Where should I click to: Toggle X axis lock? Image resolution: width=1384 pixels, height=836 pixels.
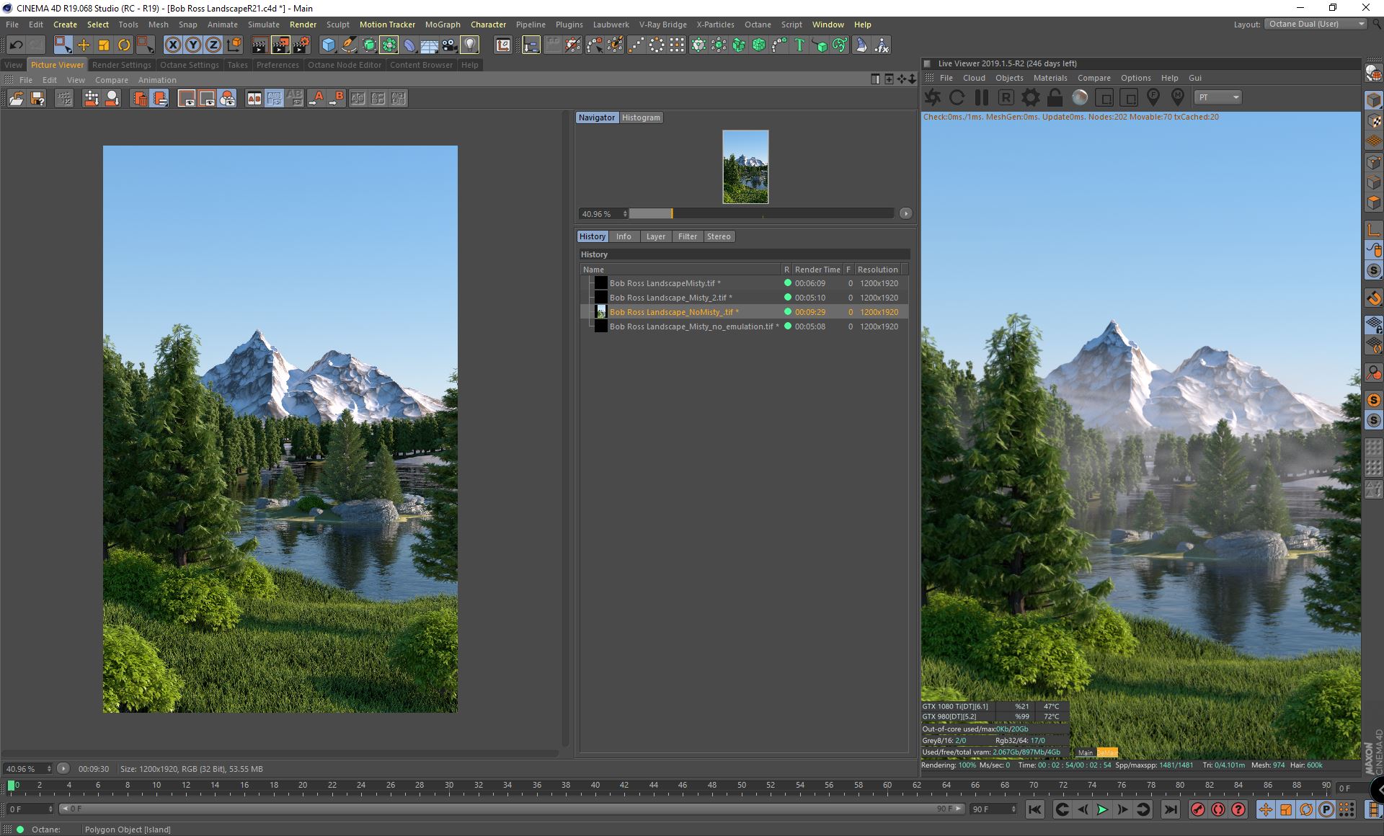pos(173,45)
